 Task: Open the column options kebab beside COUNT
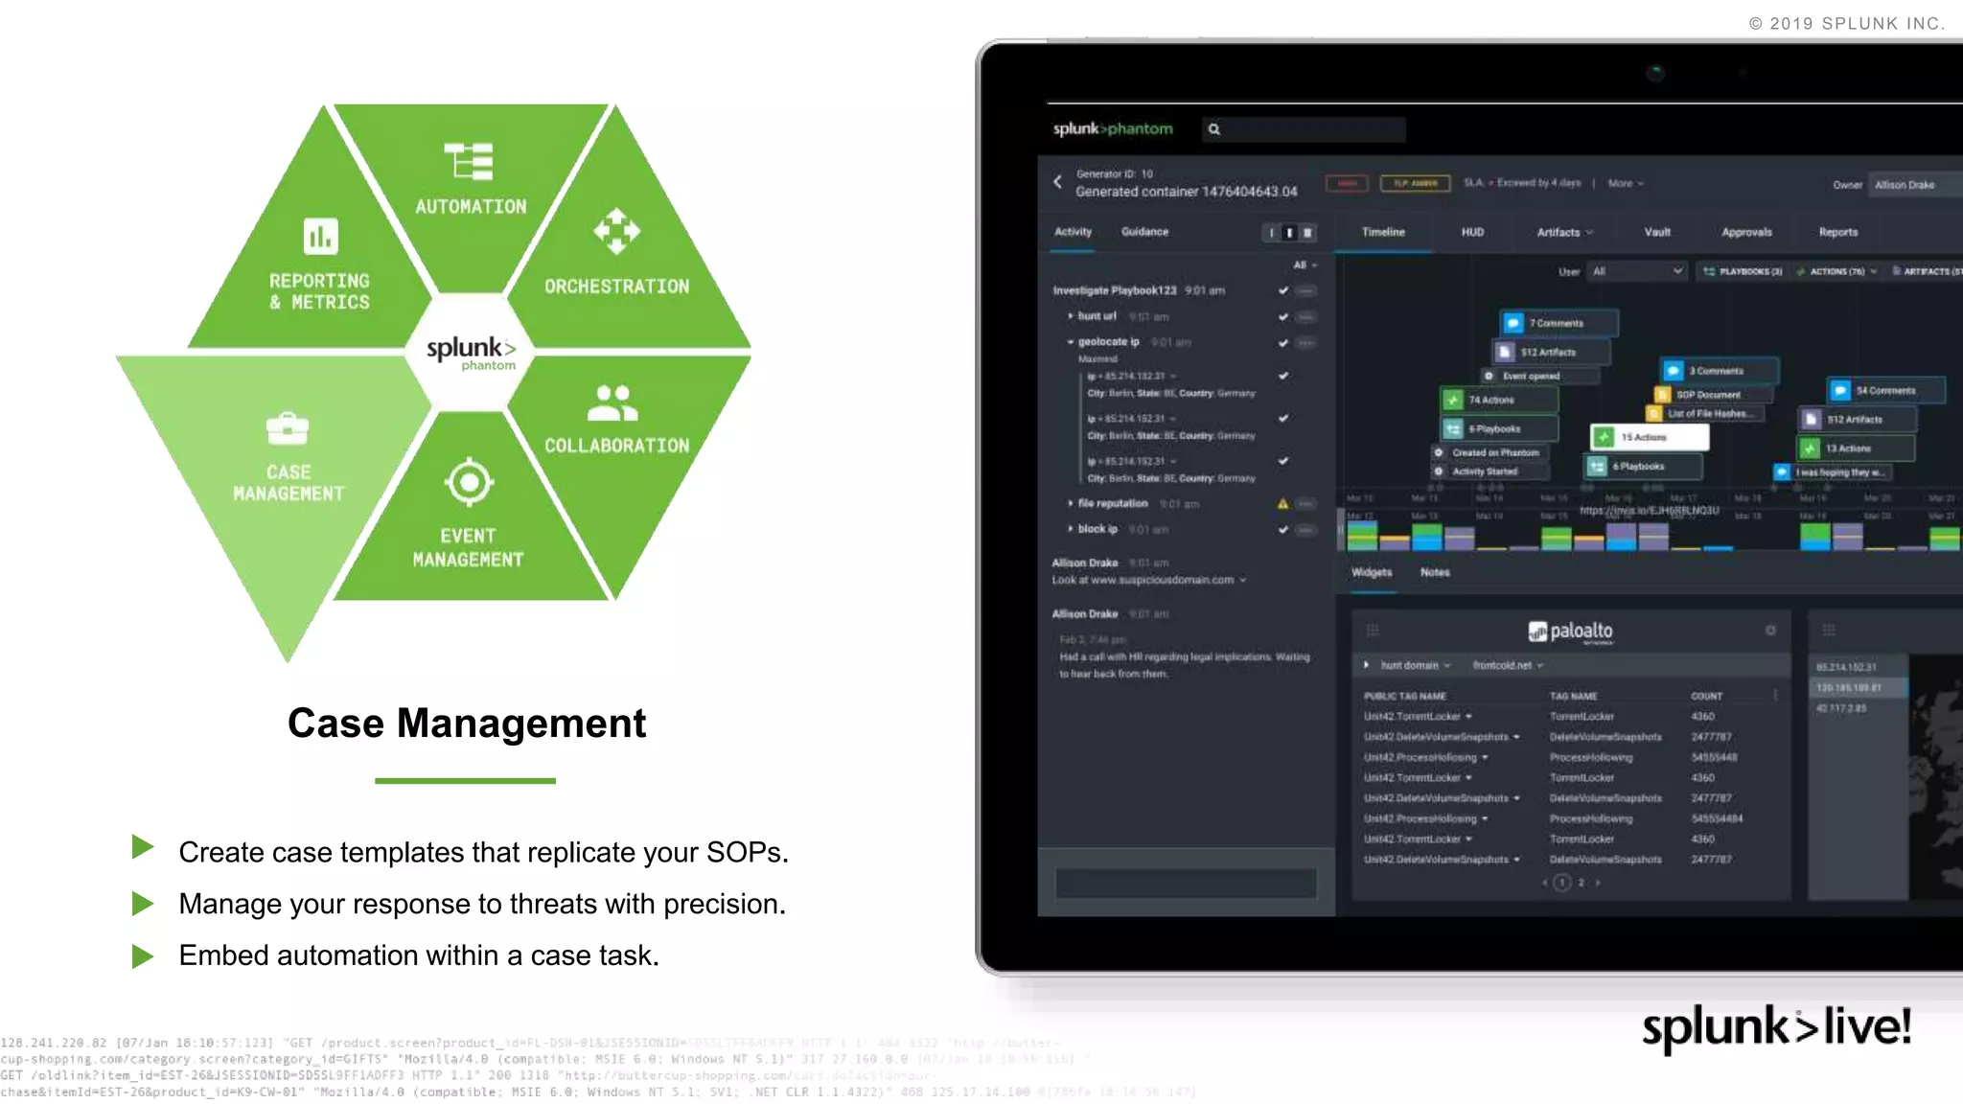(1775, 695)
